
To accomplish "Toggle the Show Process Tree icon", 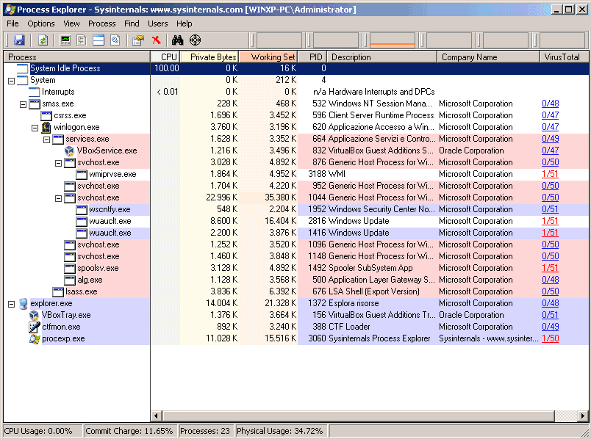I will point(82,40).
